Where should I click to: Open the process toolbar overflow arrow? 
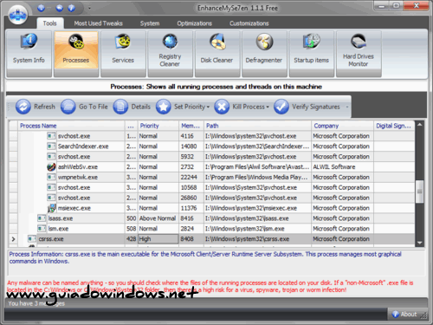click(x=347, y=107)
